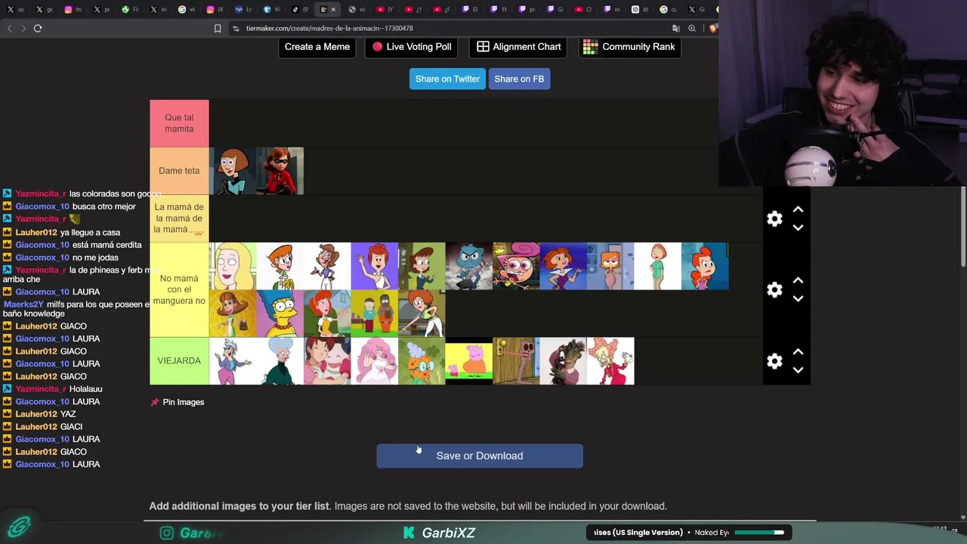The image size is (967, 544).
Task: Open the zoom magnifier icon in address bar
Action: point(692,28)
